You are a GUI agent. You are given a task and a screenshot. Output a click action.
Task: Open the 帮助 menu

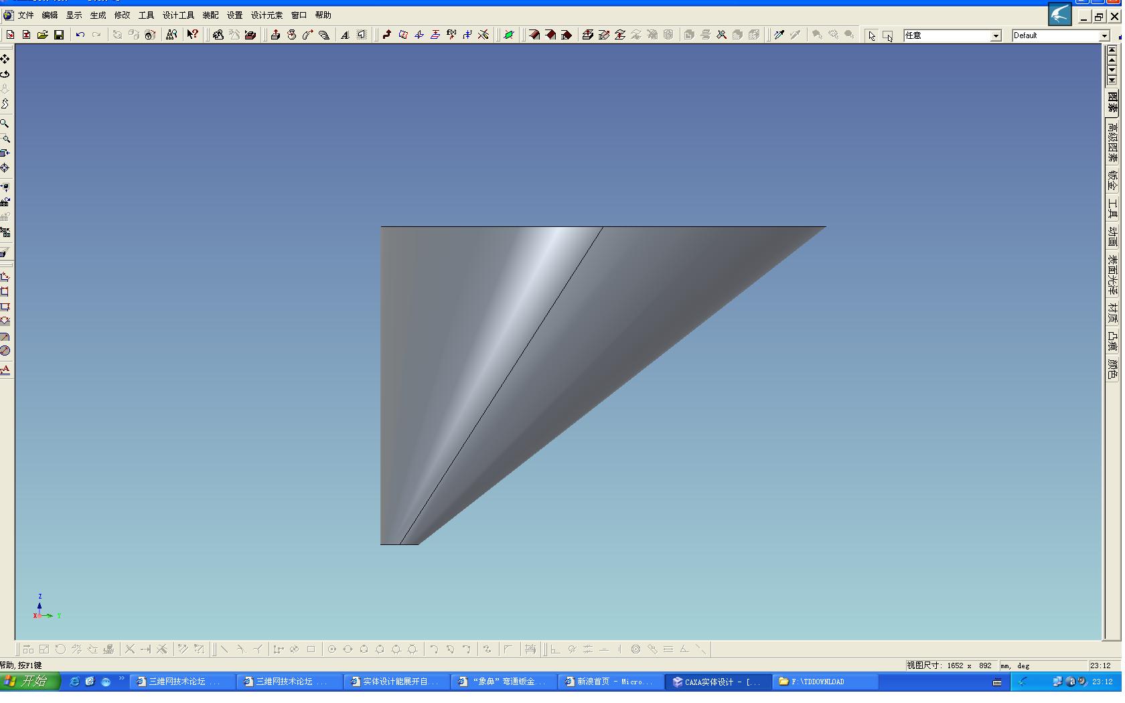tap(323, 15)
